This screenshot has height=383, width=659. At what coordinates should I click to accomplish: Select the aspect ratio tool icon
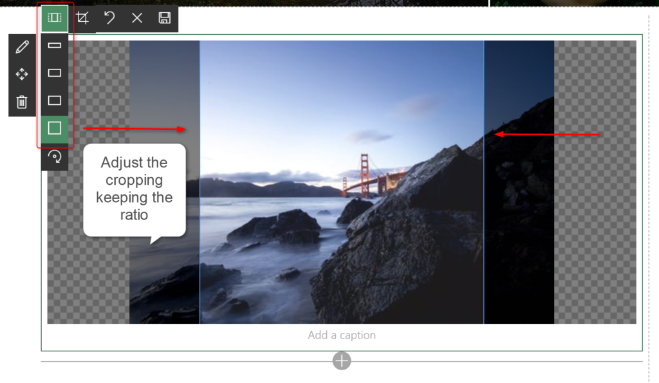pyautogui.click(x=55, y=18)
